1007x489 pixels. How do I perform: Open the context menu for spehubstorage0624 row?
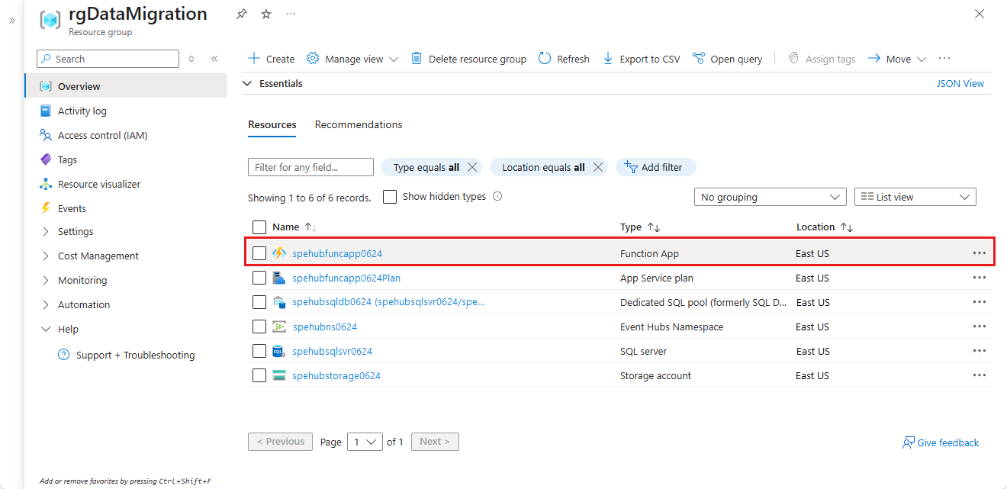980,375
